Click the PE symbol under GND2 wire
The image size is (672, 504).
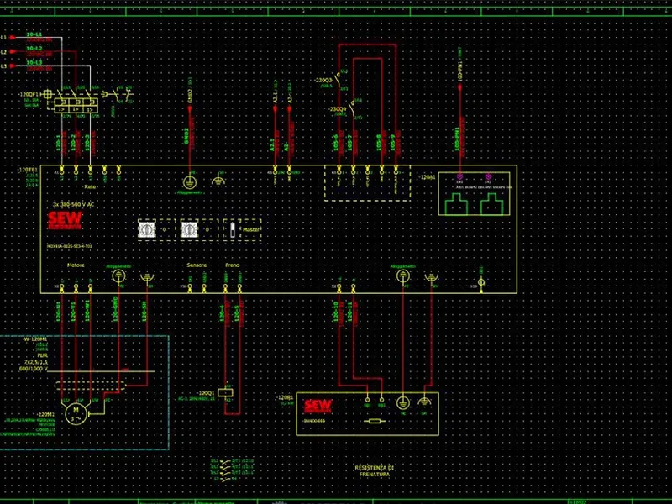tap(190, 182)
